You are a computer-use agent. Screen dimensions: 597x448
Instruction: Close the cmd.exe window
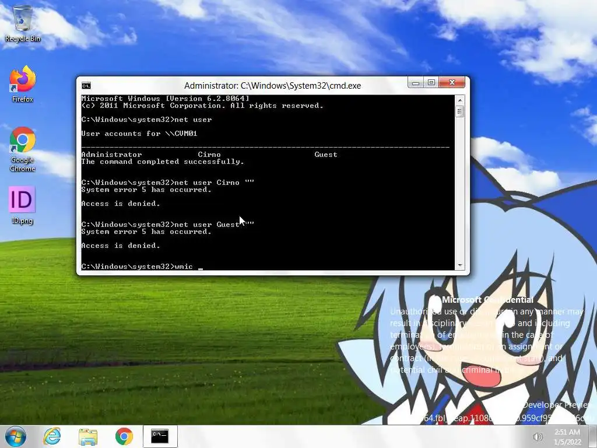tap(452, 82)
